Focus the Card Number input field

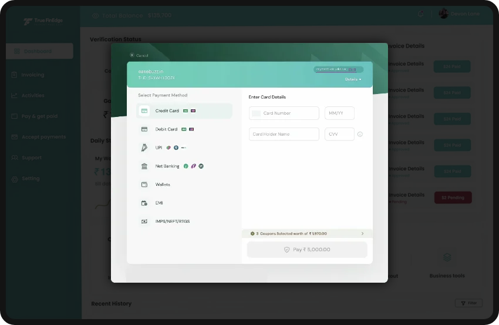tap(284, 113)
